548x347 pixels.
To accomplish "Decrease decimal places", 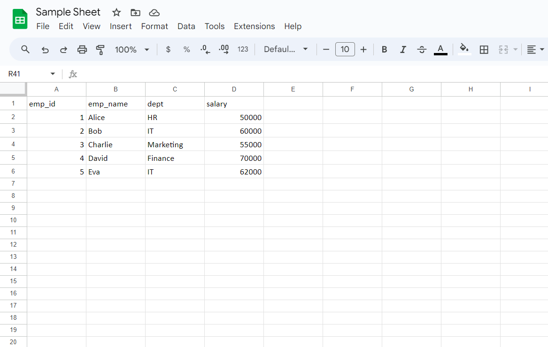I will click(x=205, y=49).
